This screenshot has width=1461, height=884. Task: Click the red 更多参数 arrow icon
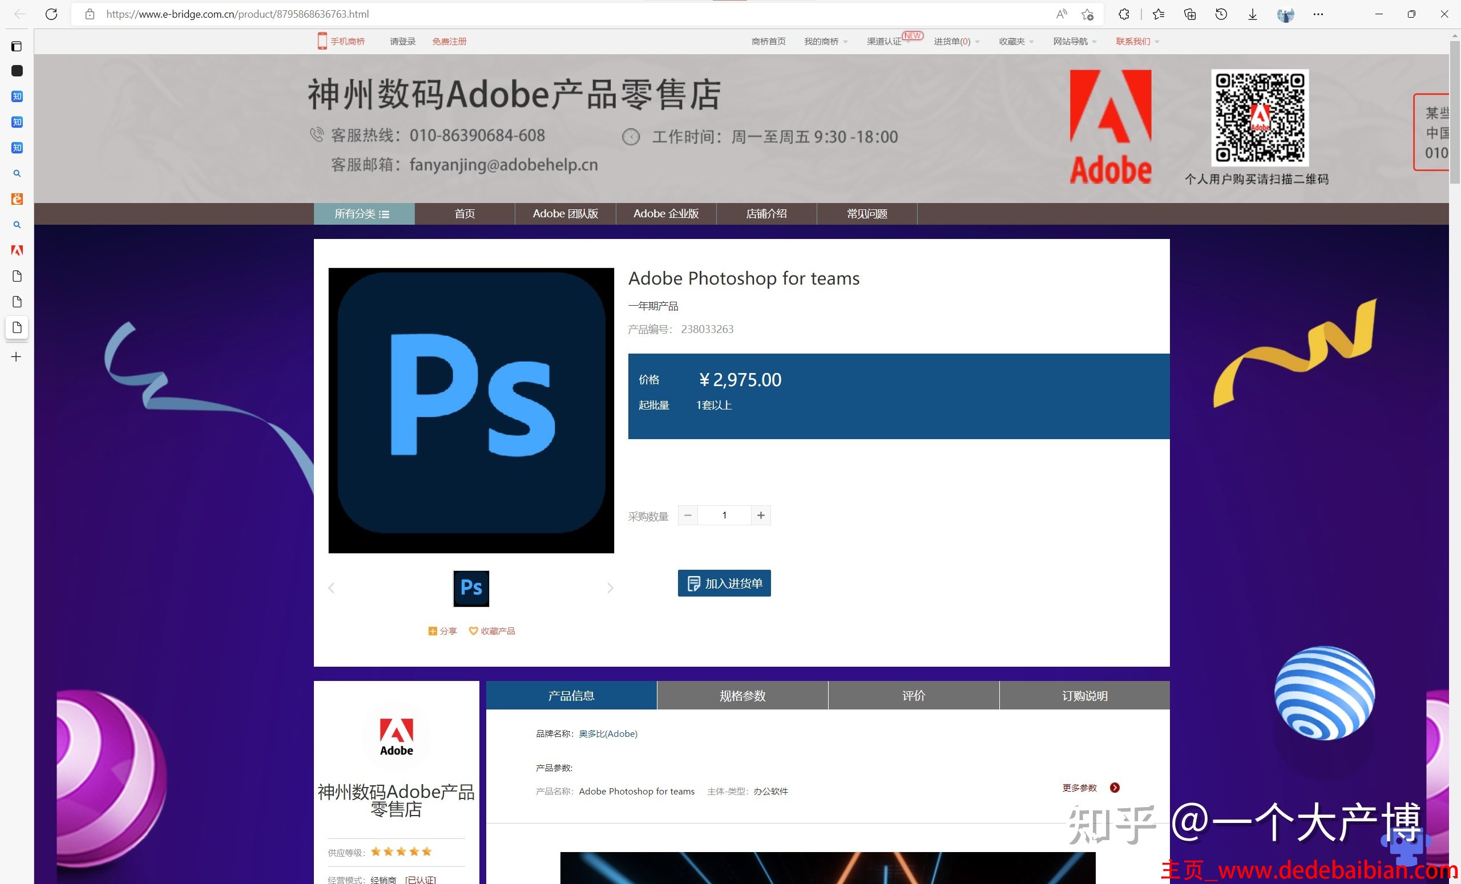pos(1115,788)
